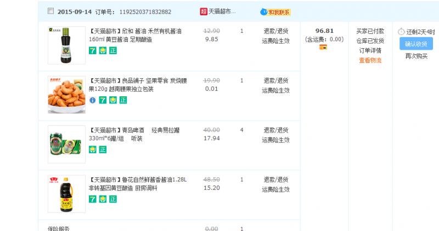Request 退款/退货 for 鲁花 酱油
Image resolution: width=439 pixels, height=231 pixels.
click(276, 180)
